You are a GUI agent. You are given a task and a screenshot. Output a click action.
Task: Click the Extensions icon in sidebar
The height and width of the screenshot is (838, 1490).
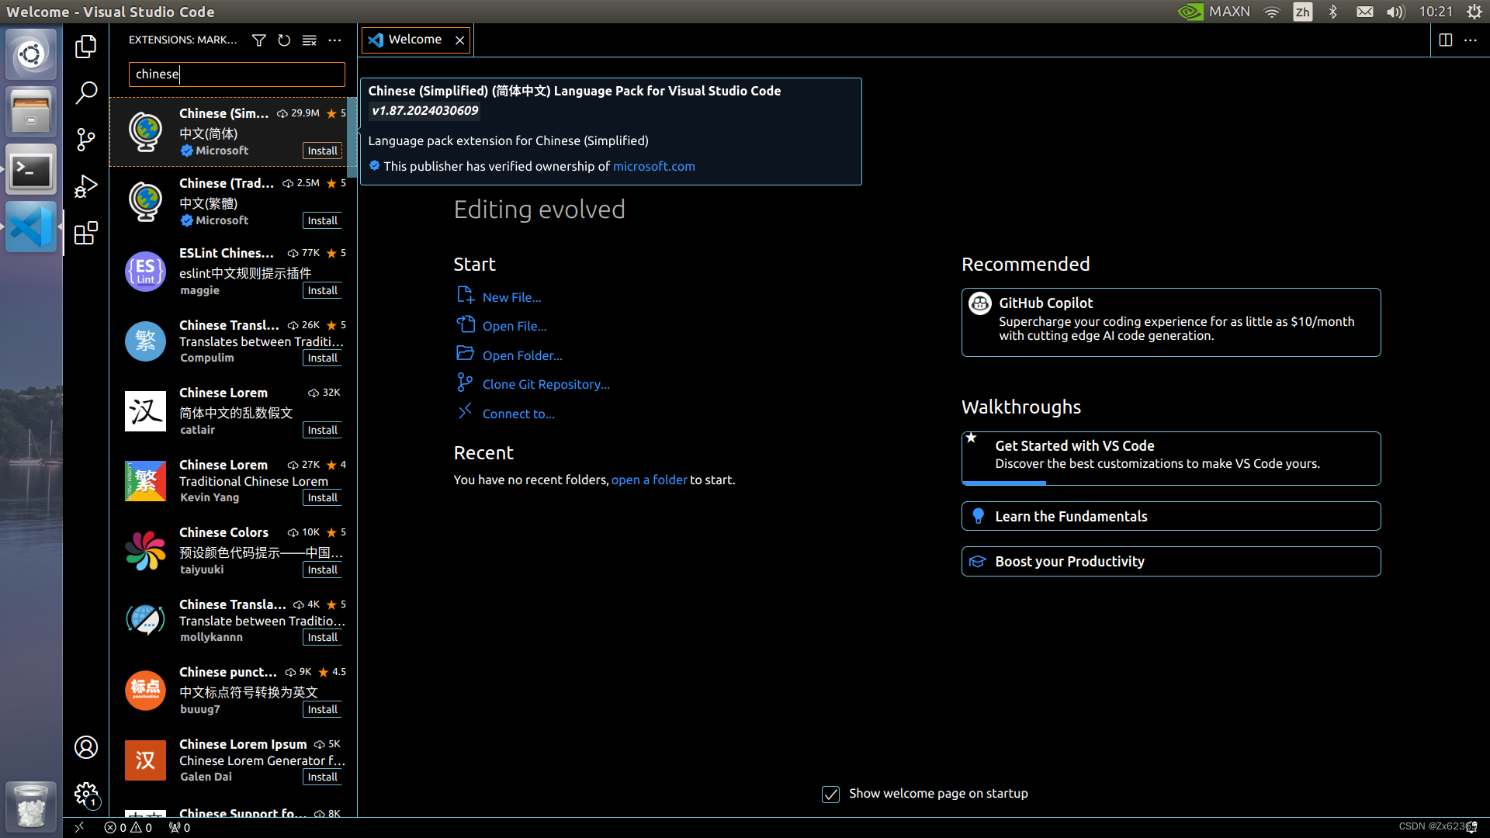pos(86,234)
